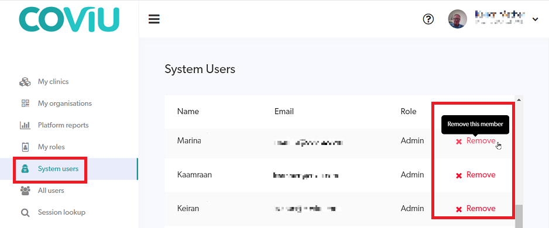This screenshot has width=549, height=228.
Task: Click the Email column header
Action: [x=284, y=112]
